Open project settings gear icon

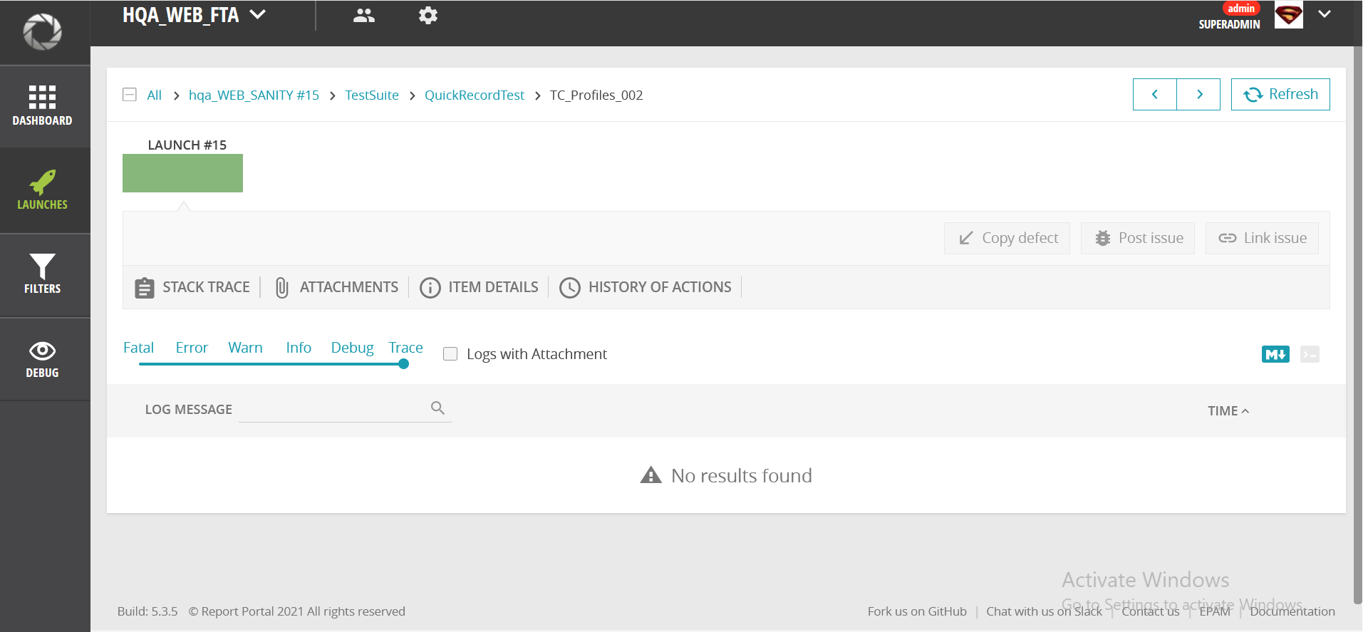[428, 15]
